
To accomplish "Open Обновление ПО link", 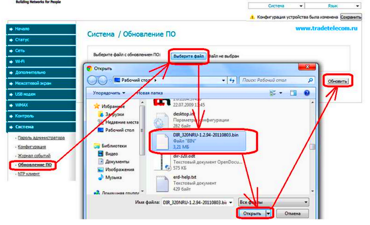I will point(35,164).
